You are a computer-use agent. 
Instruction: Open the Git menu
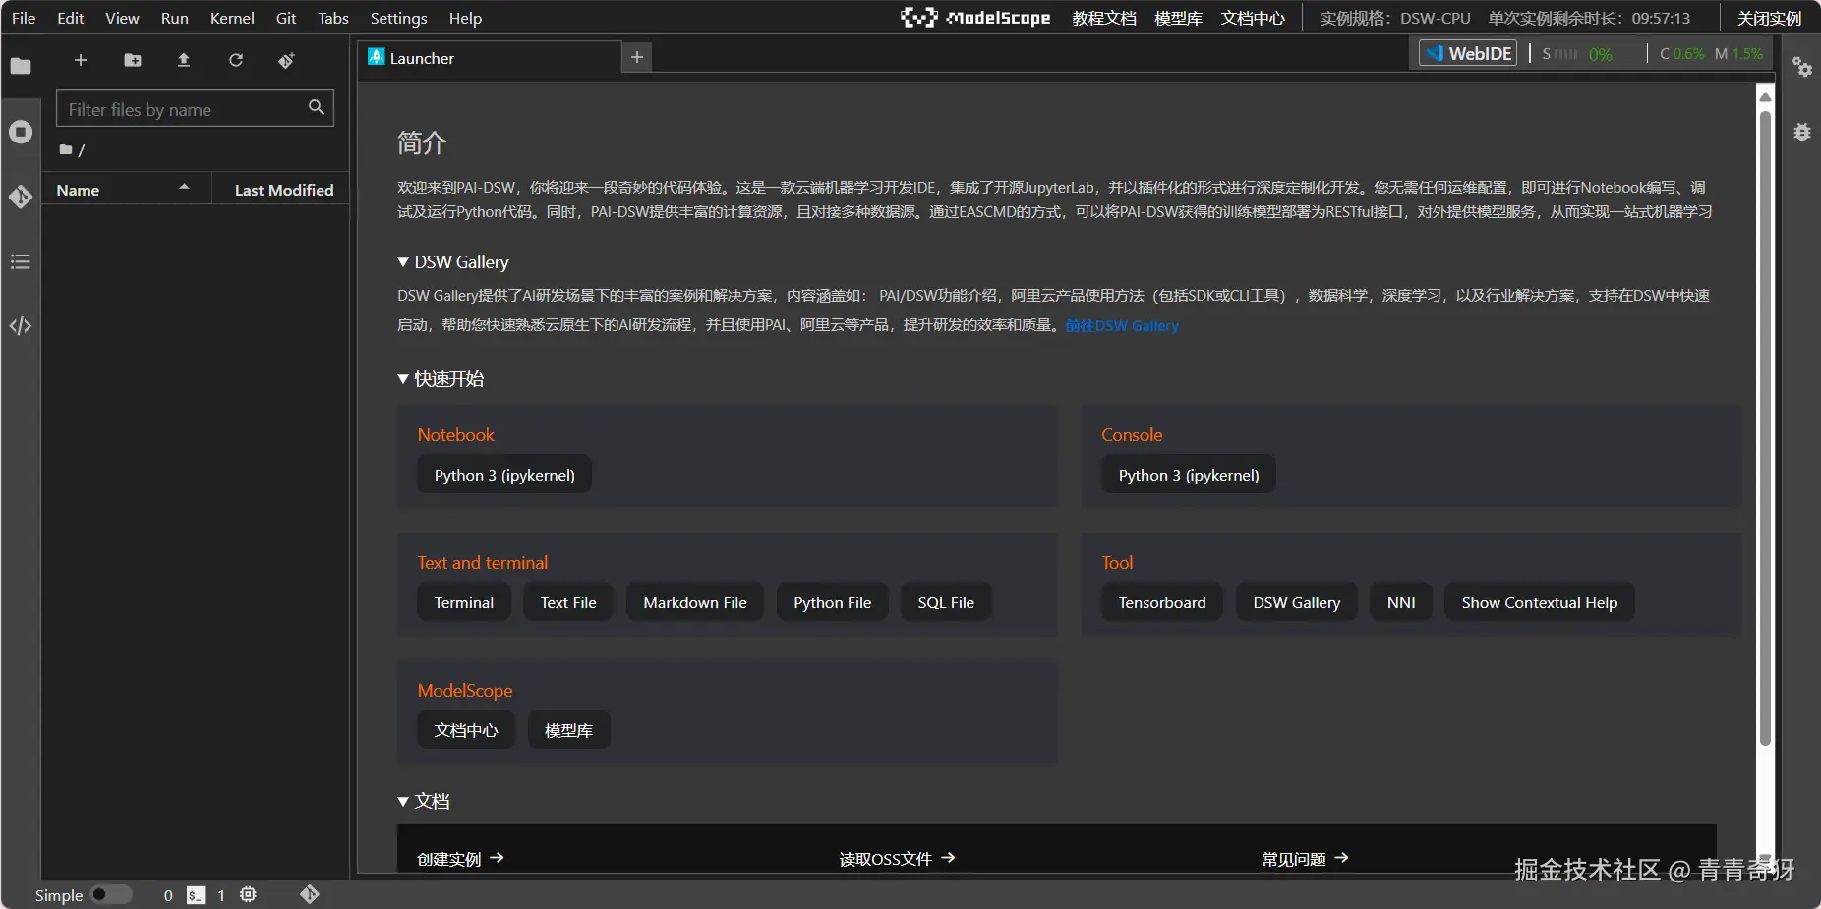tap(286, 18)
